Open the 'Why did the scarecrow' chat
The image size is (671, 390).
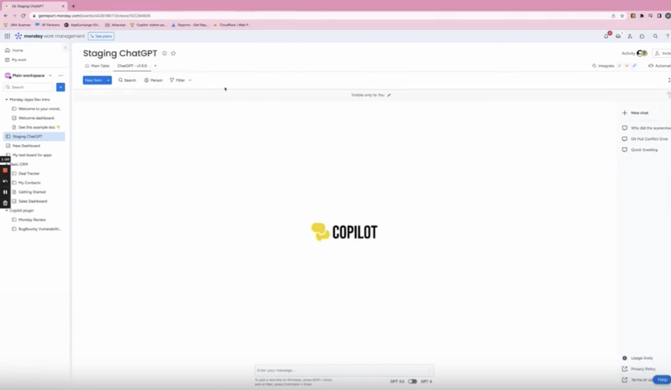point(646,128)
